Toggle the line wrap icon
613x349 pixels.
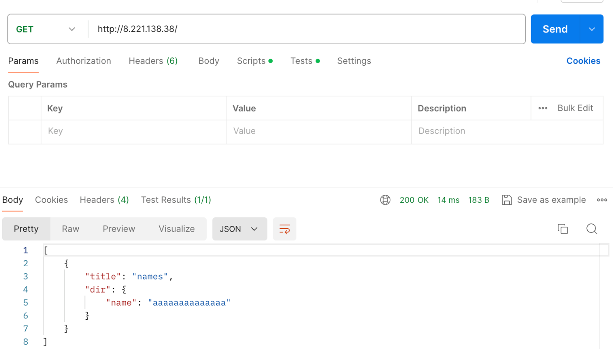pyautogui.click(x=285, y=229)
